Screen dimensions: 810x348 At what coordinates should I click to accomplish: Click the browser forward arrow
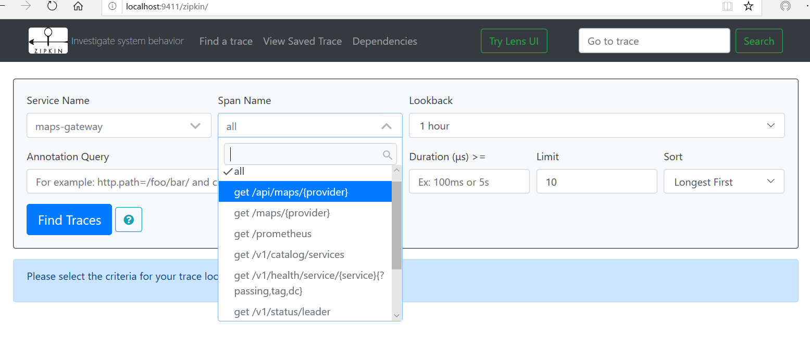[26, 6]
